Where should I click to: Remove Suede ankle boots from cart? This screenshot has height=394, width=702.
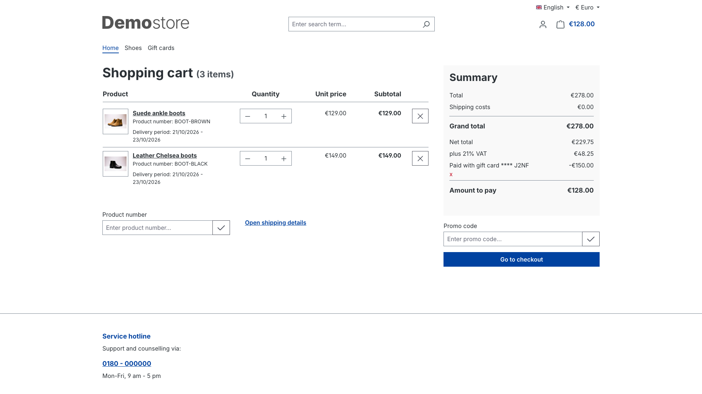(x=420, y=116)
